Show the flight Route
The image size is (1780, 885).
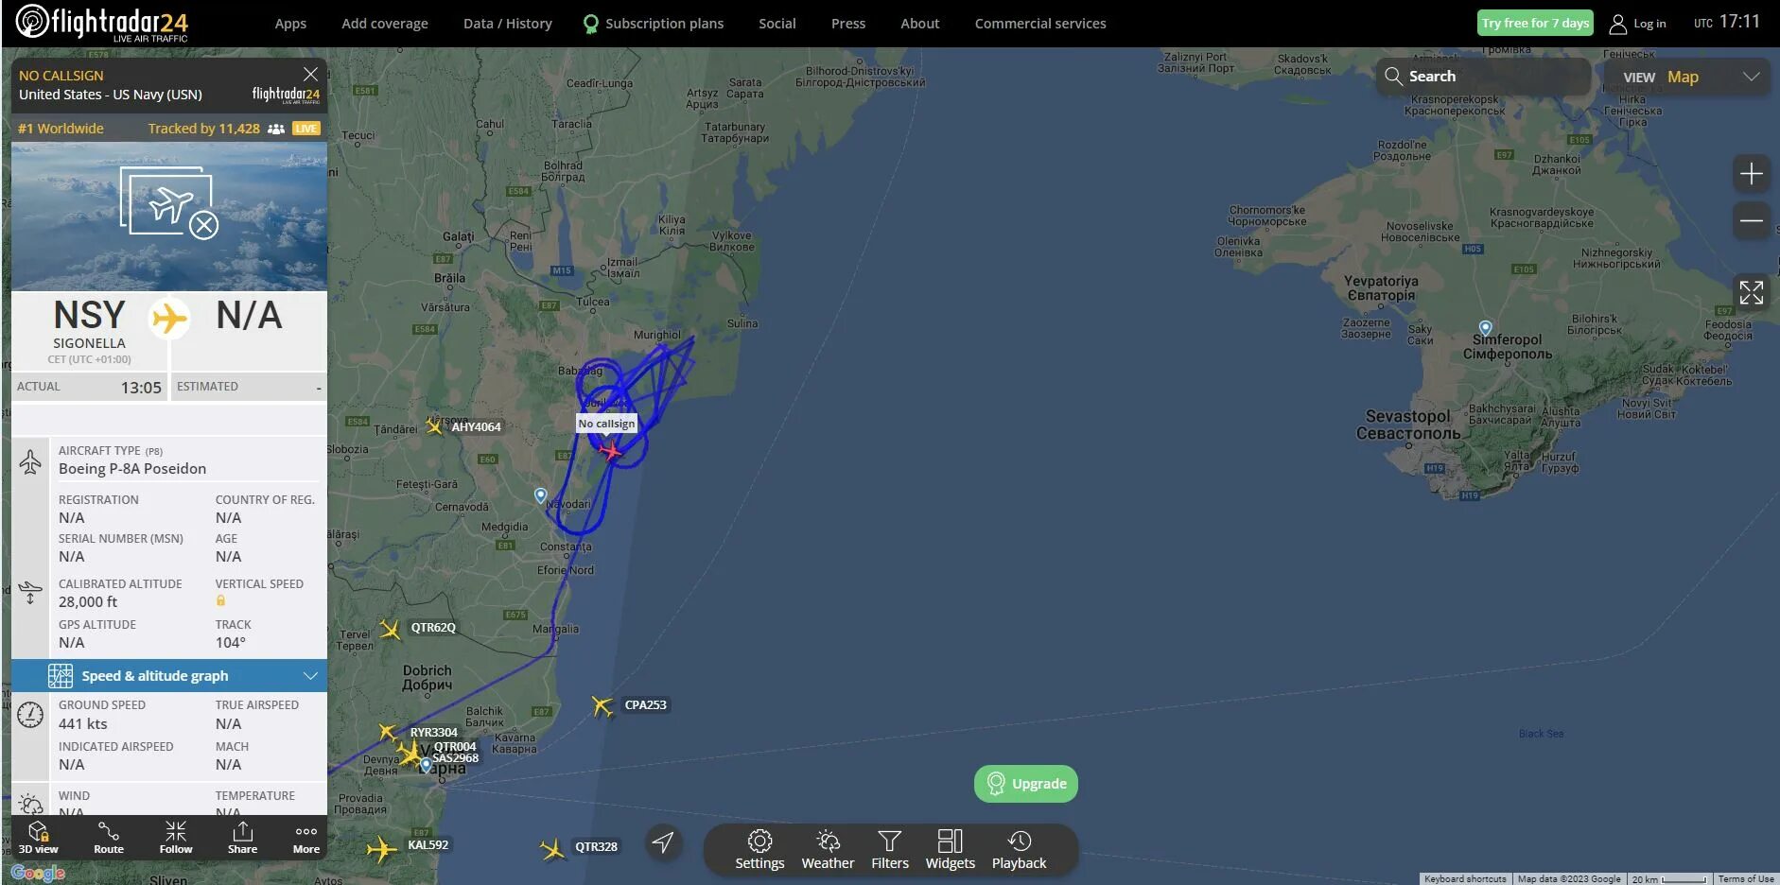click(x=109, y=837)
